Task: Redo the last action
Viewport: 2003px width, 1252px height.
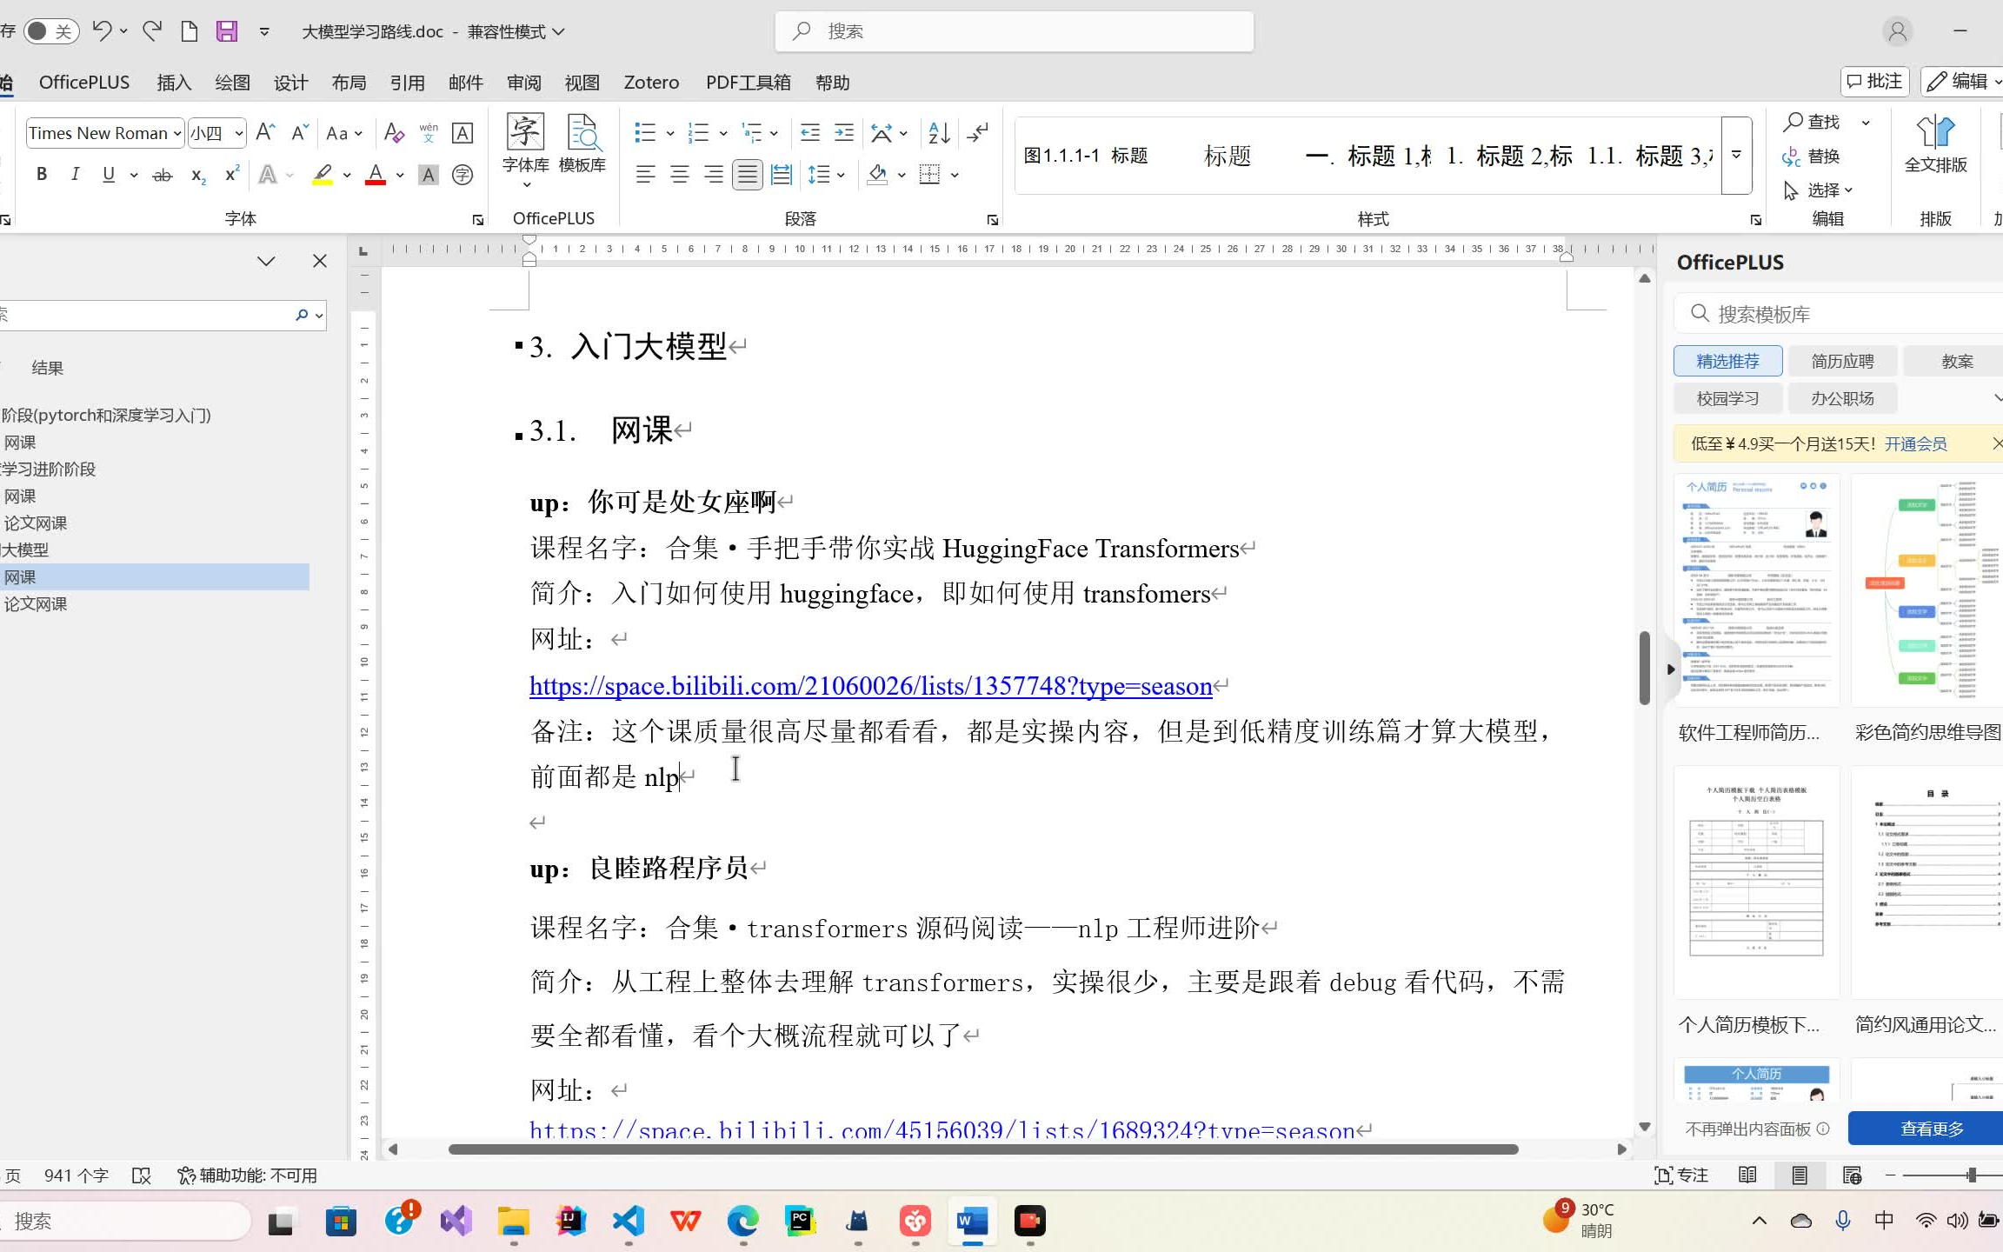Action: click(x=152, y=31)
